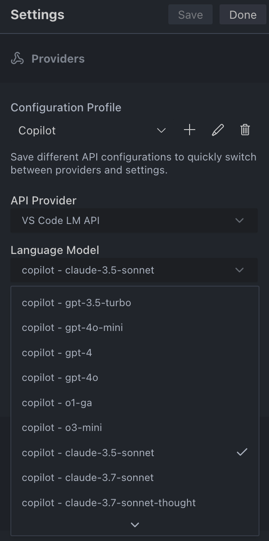269x541 pixels.
Task: Select copilot - gpt-4o-mini option
Action: click(72, 327)
